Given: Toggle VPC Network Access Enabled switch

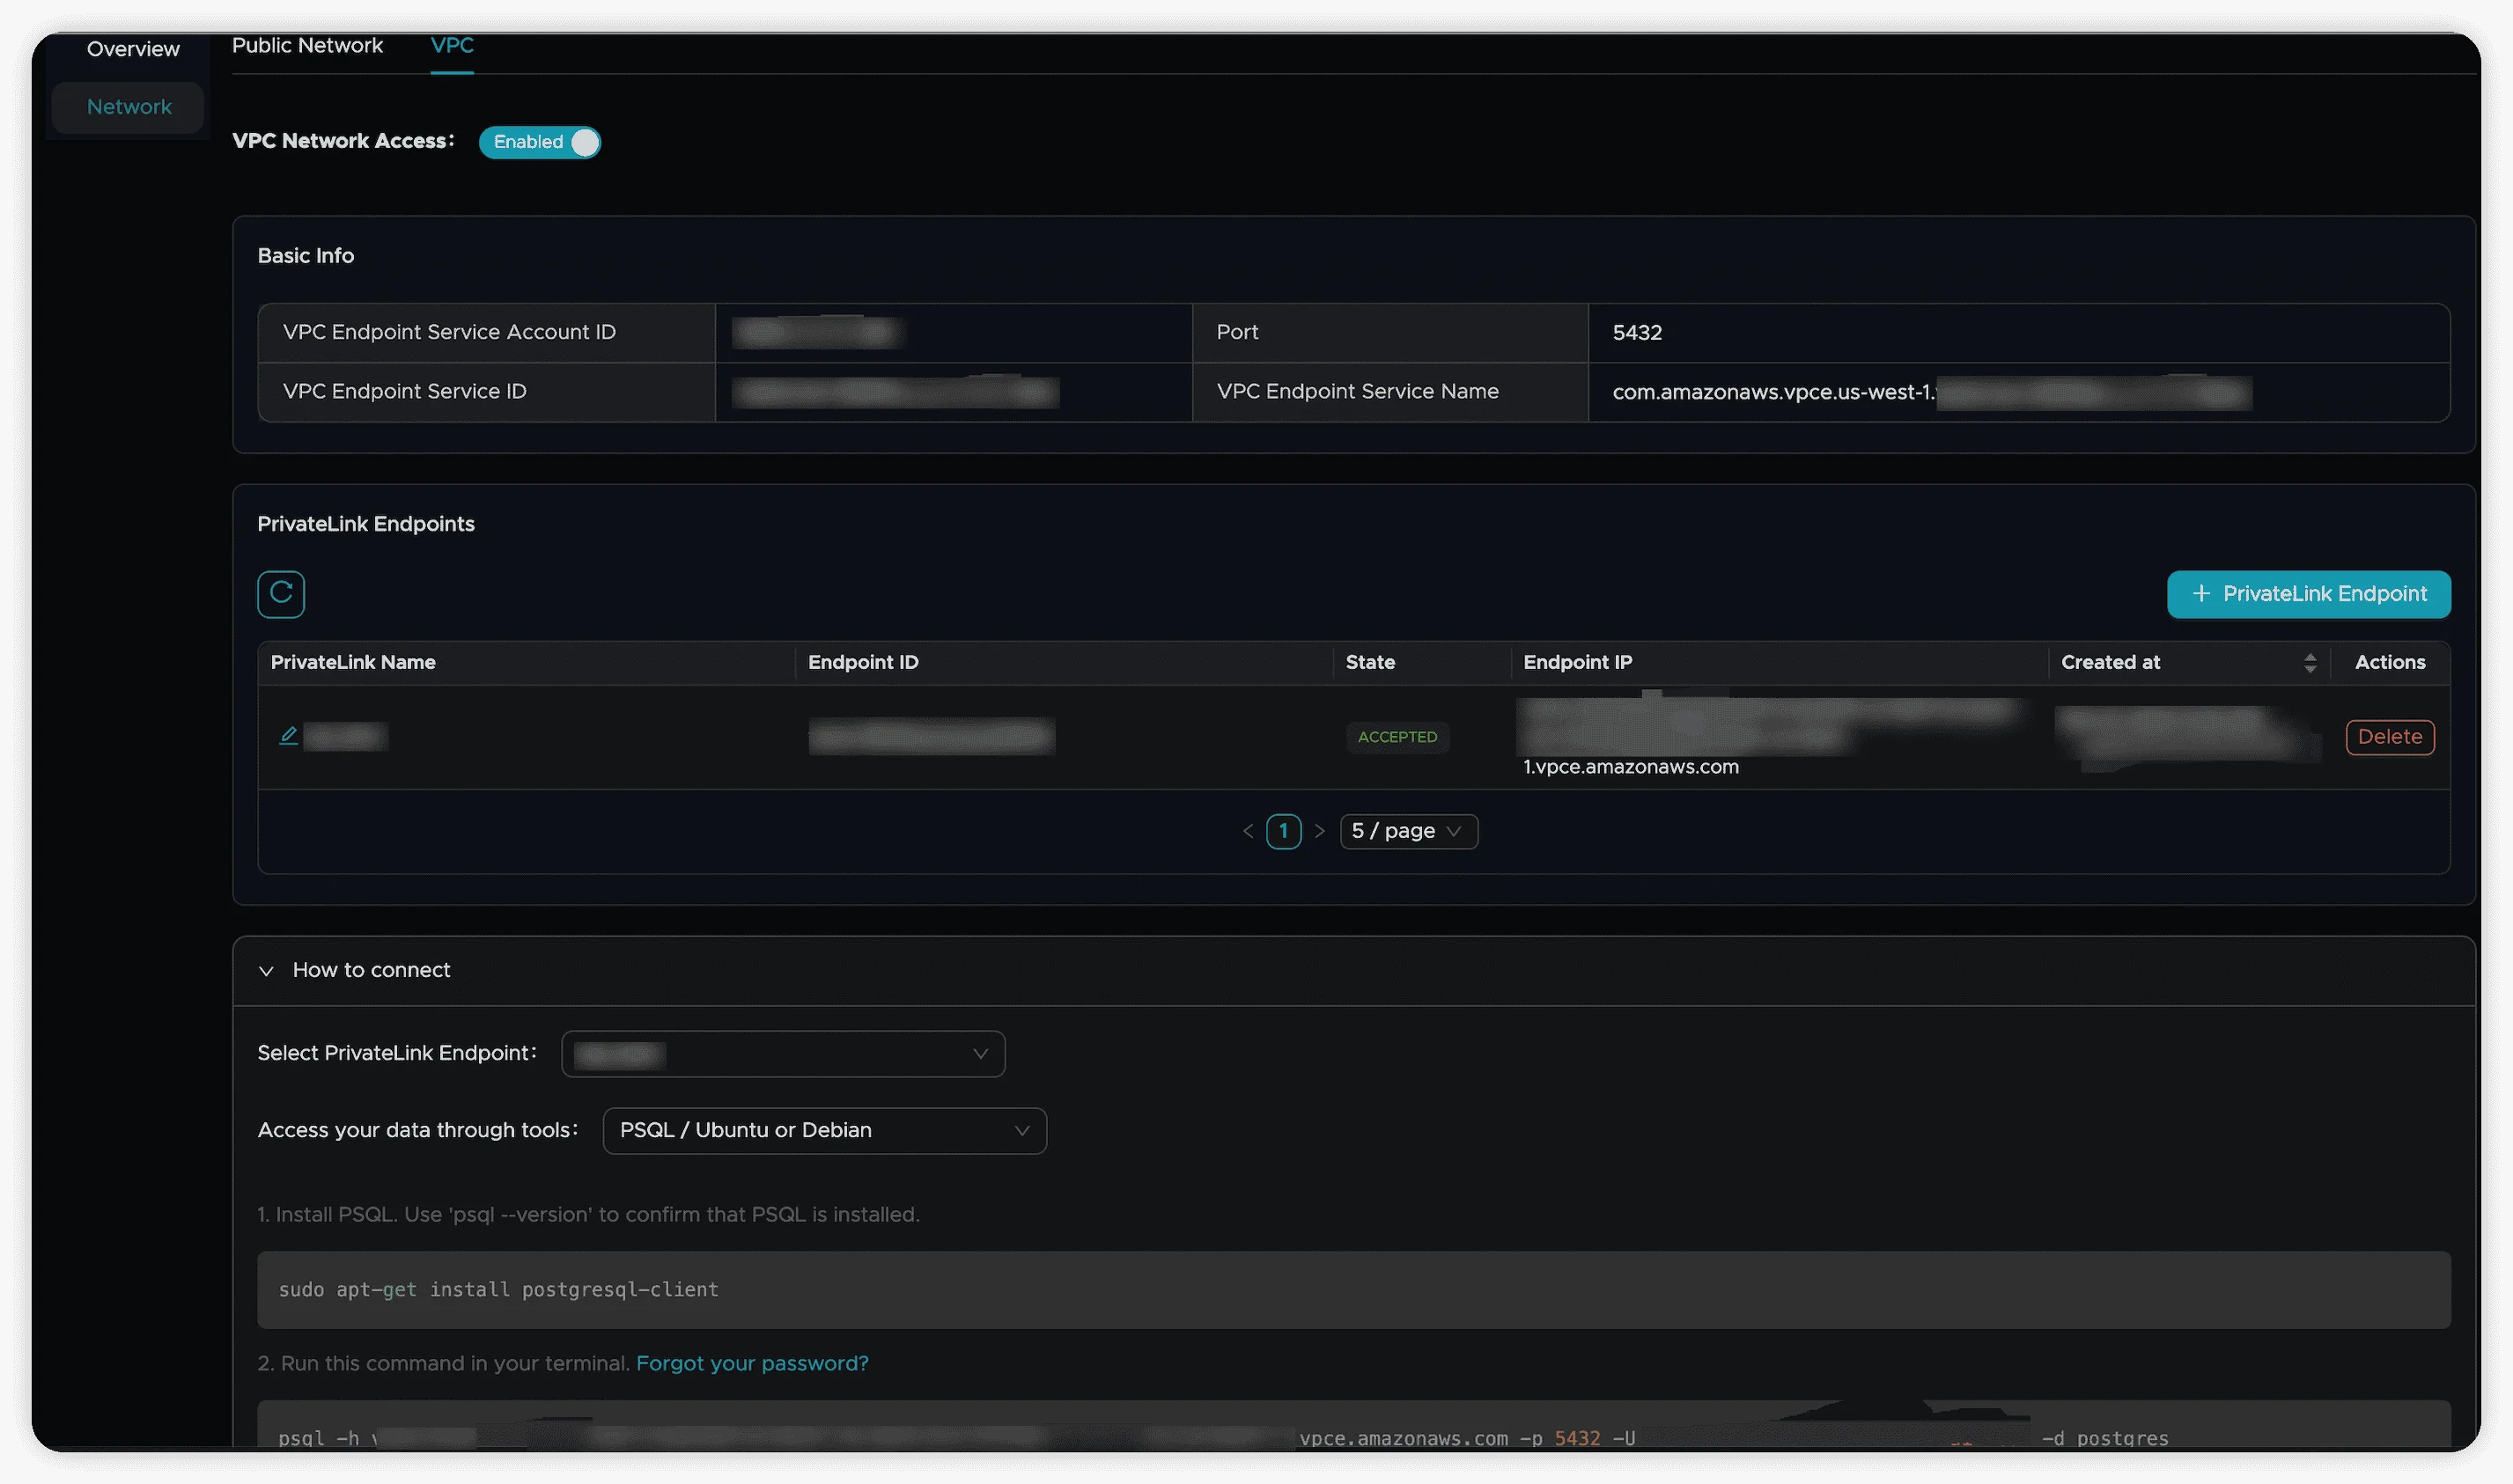Looking at the screenshot, I should (x=541, y=142).
